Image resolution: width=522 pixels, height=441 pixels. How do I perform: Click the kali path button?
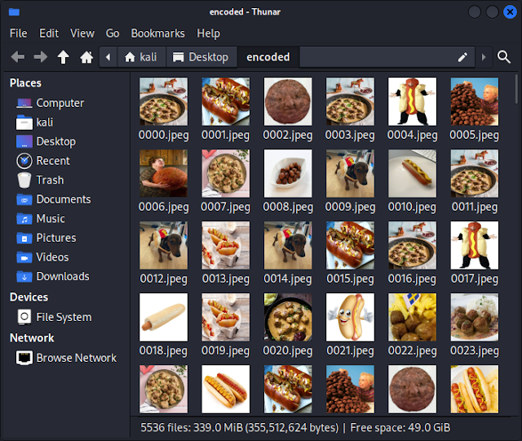(x=140, y=57)
